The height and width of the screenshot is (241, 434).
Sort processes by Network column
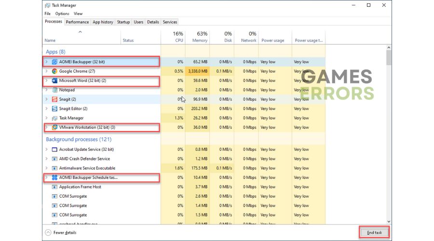246,37
